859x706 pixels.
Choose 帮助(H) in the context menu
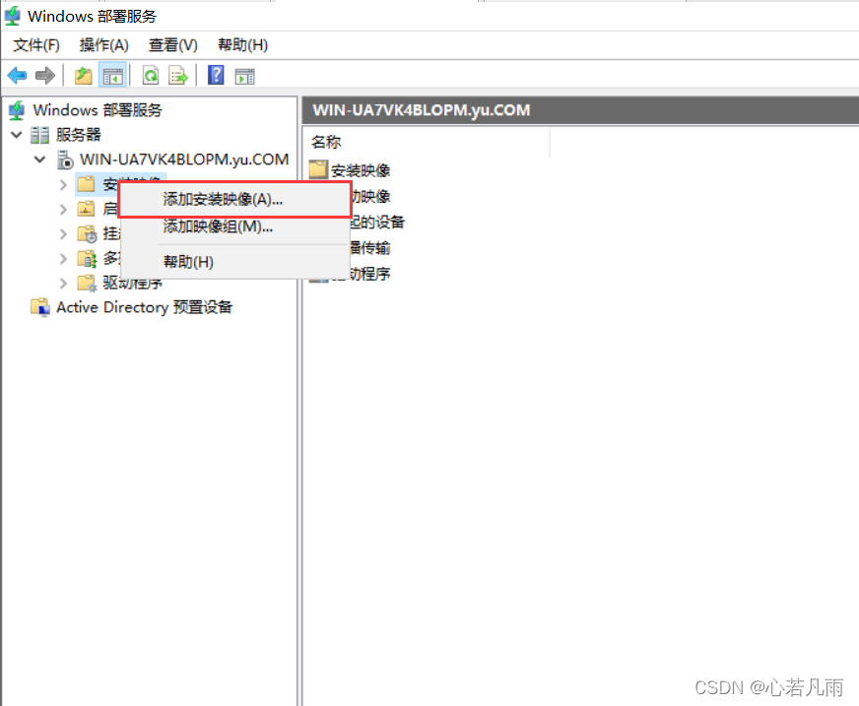[234, 262]
